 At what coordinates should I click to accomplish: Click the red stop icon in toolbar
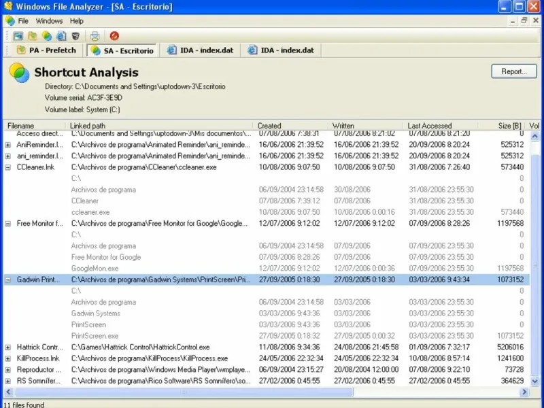click(x=114, y=36)
